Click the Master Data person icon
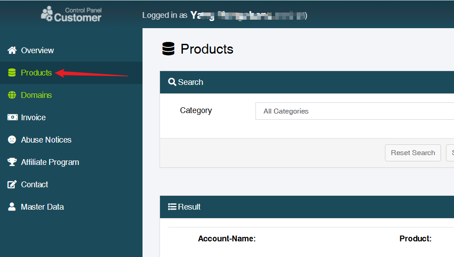Image resolution: width=454 pixels, height=257 pixels. (x=12, y=207)
